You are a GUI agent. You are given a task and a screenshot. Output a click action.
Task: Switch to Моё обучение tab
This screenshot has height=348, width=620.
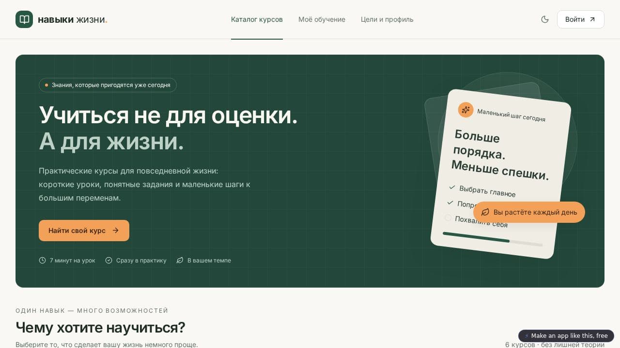[322, 19]
